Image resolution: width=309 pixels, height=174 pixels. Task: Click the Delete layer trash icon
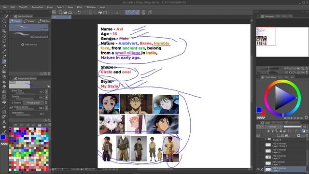coord(307,135)
